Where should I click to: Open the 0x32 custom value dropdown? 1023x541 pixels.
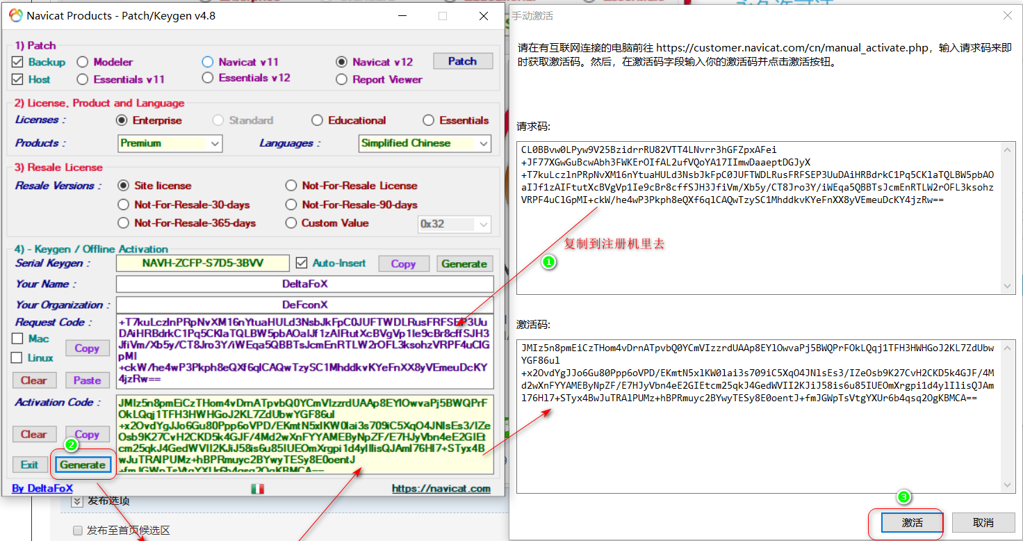coord(455,224)
